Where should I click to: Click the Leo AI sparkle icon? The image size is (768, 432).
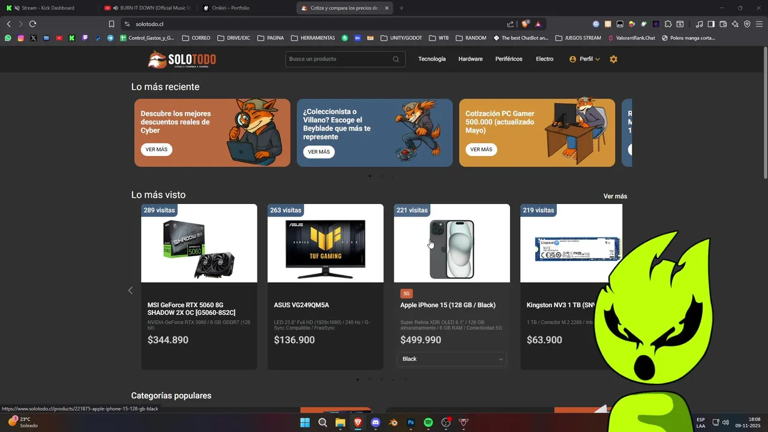735,24
